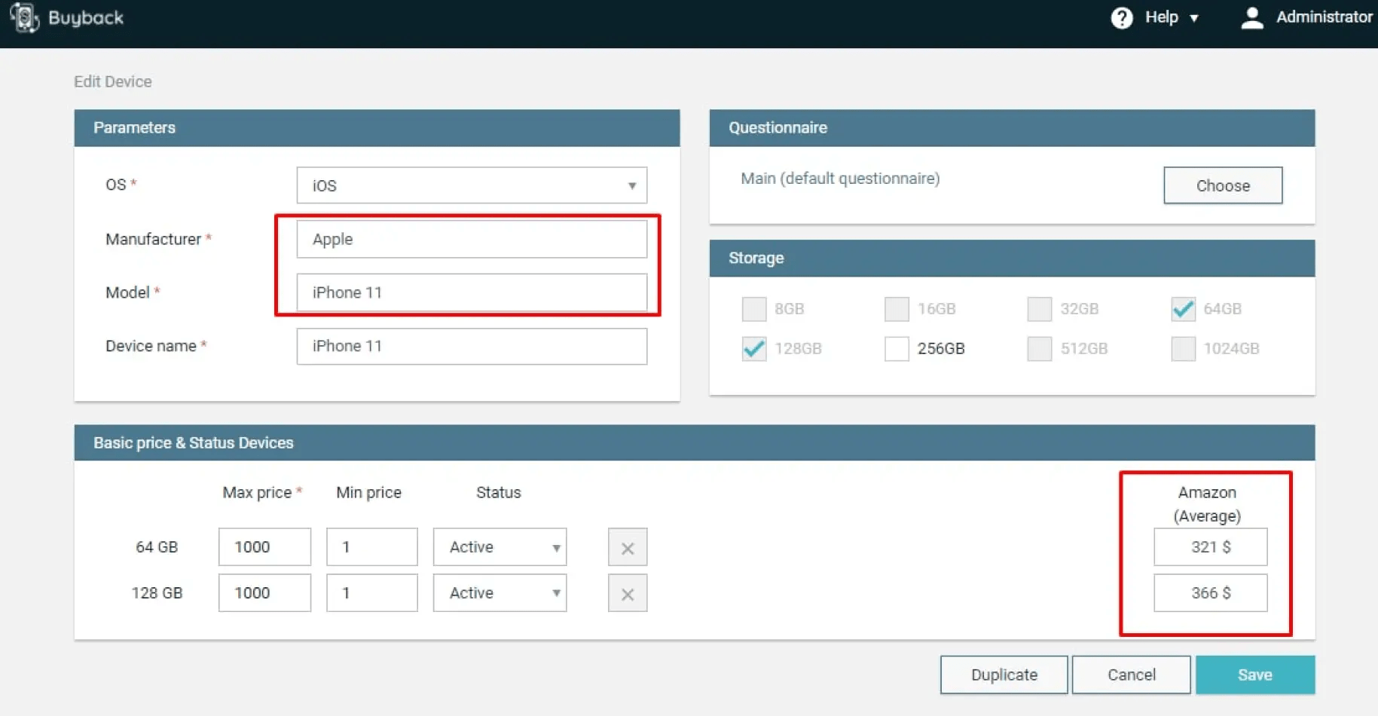Viewport: 1378px width, 716px height.
Task: Click the 128 GB row label
Action: pos(157,593)
